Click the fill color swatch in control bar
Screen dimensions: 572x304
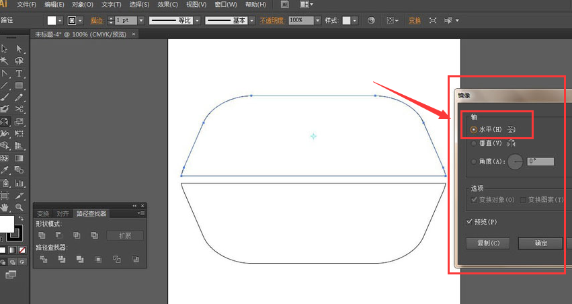click(52, 21)
